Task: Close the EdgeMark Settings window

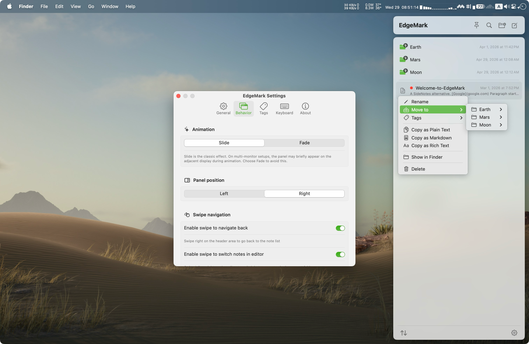Action: pos(178,96)
